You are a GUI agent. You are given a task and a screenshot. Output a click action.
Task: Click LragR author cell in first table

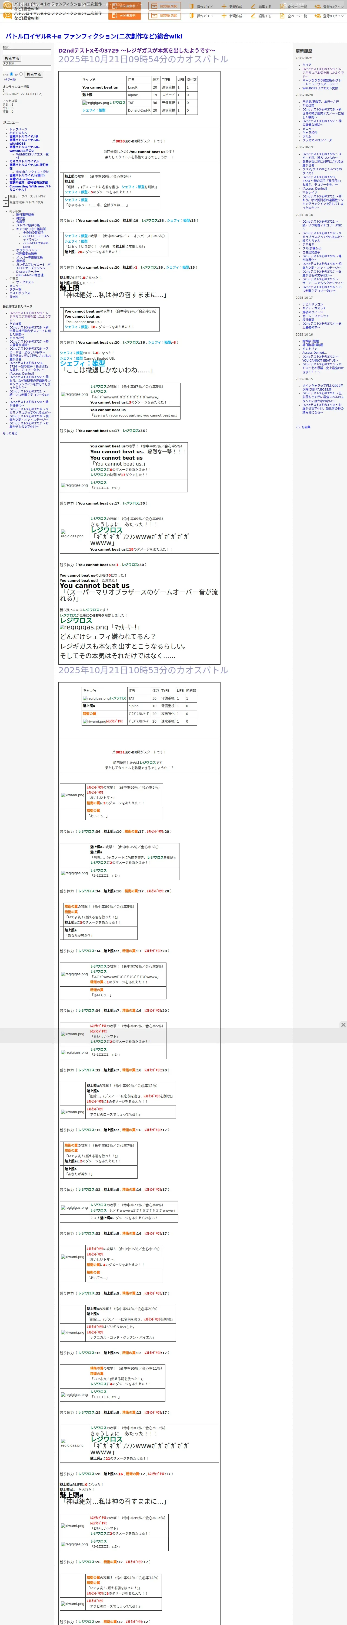point(139,88)
